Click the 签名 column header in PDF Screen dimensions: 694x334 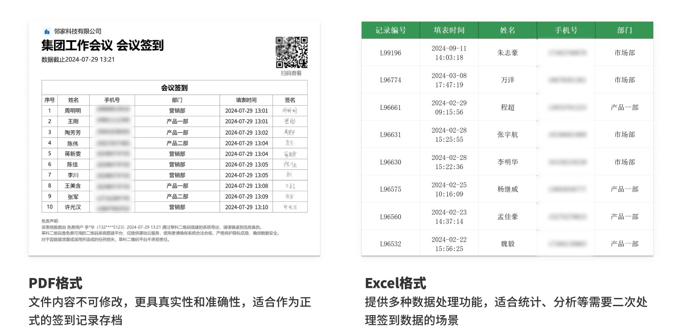(290, 100)
